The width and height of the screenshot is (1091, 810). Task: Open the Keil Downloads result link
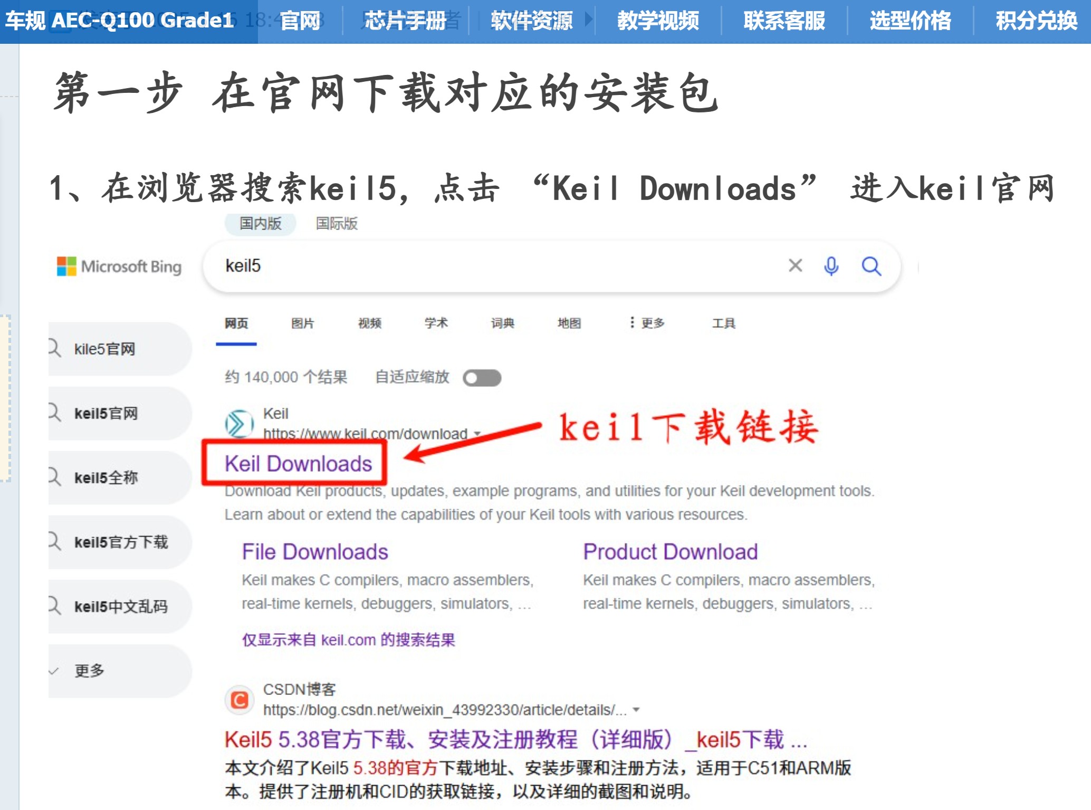point(298,464)
